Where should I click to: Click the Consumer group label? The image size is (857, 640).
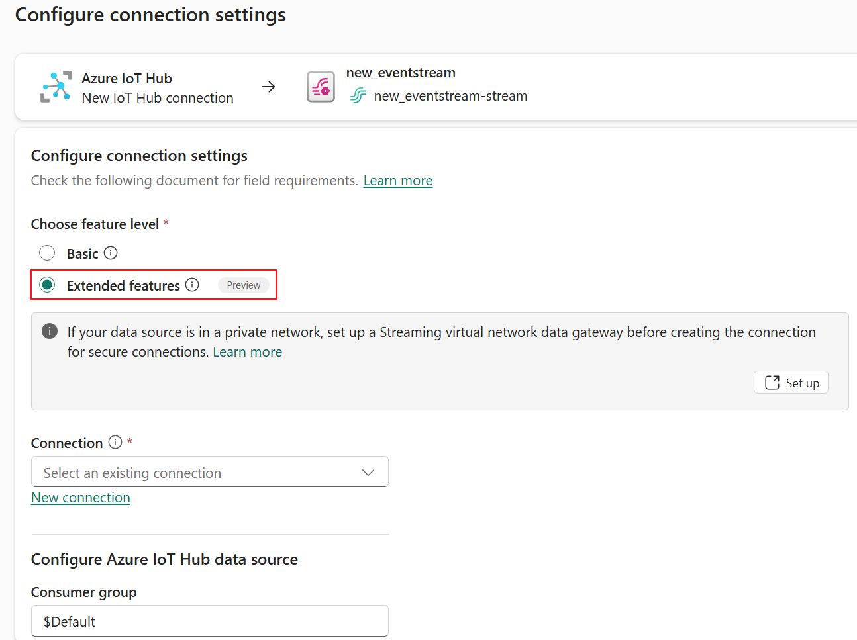(84, 592)
